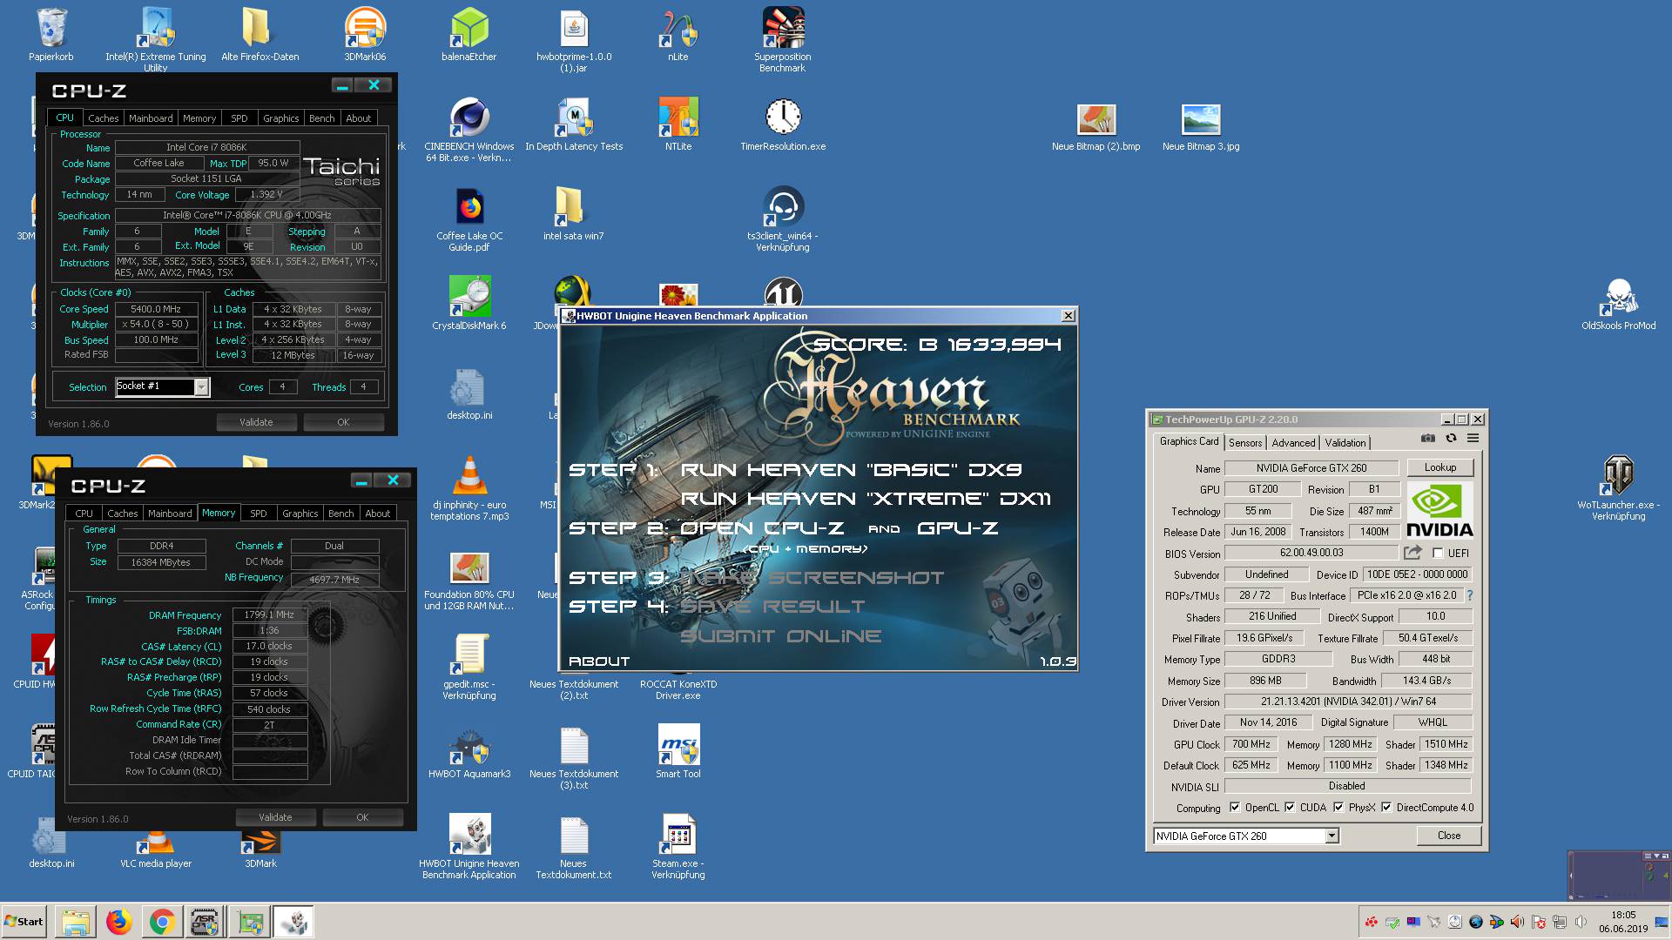
Task: Open the WoTLauncher.exe shortcut
Action: click(1619, 487)
